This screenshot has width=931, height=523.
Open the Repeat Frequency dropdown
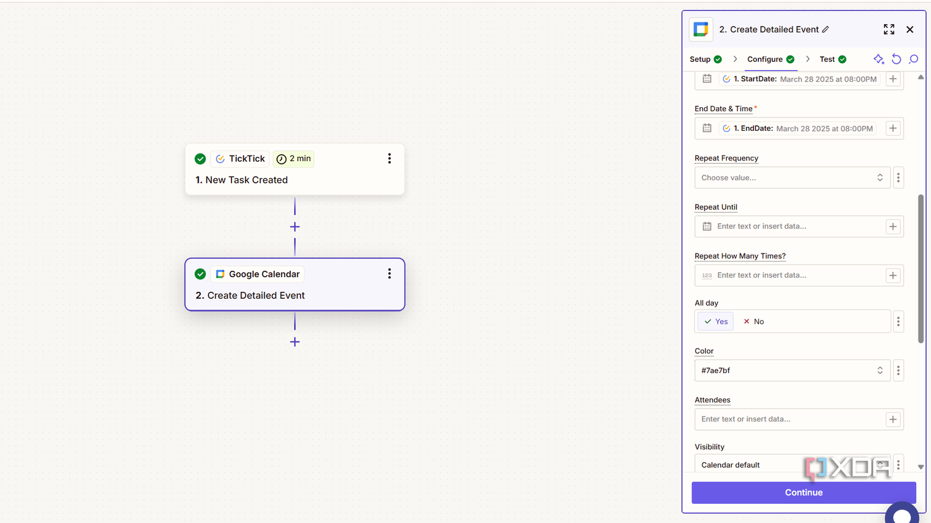pyautogui.click(x=792, y=178)
